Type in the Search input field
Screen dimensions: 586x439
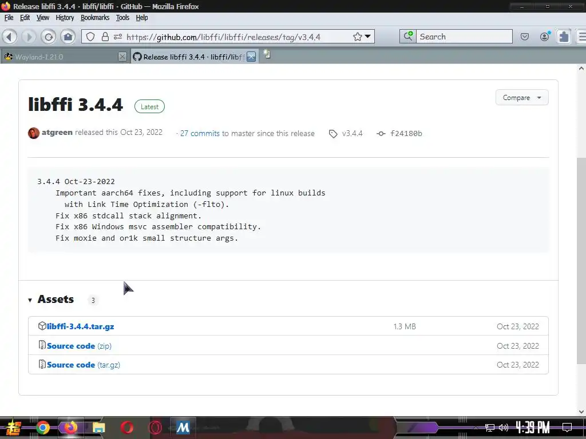coord(464,37)
